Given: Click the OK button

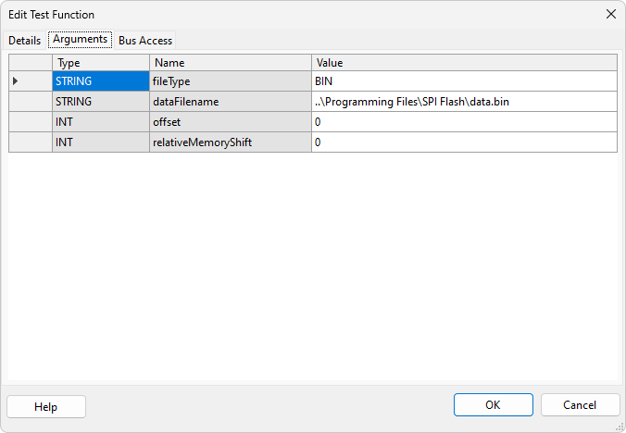Looking at the screenshot, I should 493,405.
